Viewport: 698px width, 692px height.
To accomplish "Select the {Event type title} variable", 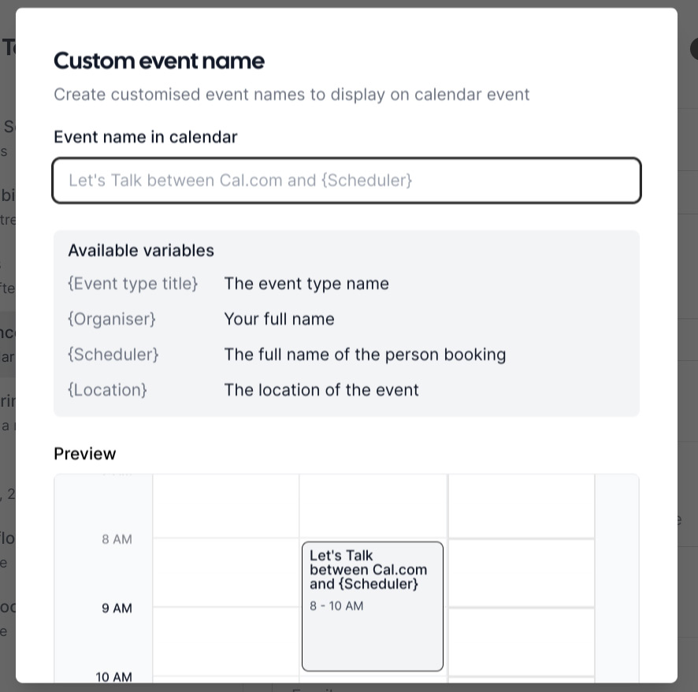I will pyautogui.click(x=132, y=284).
